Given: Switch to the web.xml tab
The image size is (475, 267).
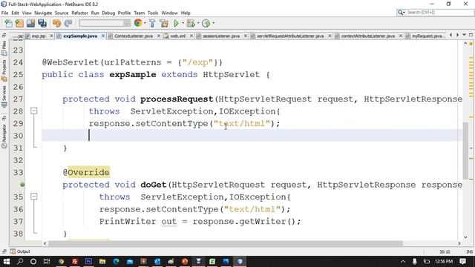Looking at the screenshot, I should click(178, 36).
